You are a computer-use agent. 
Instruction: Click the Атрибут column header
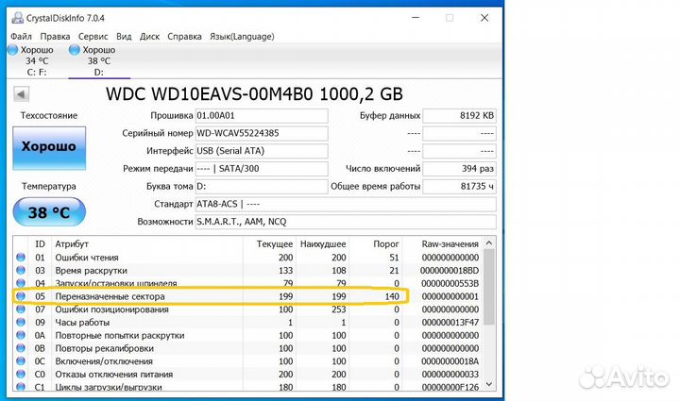pos(72,243)
